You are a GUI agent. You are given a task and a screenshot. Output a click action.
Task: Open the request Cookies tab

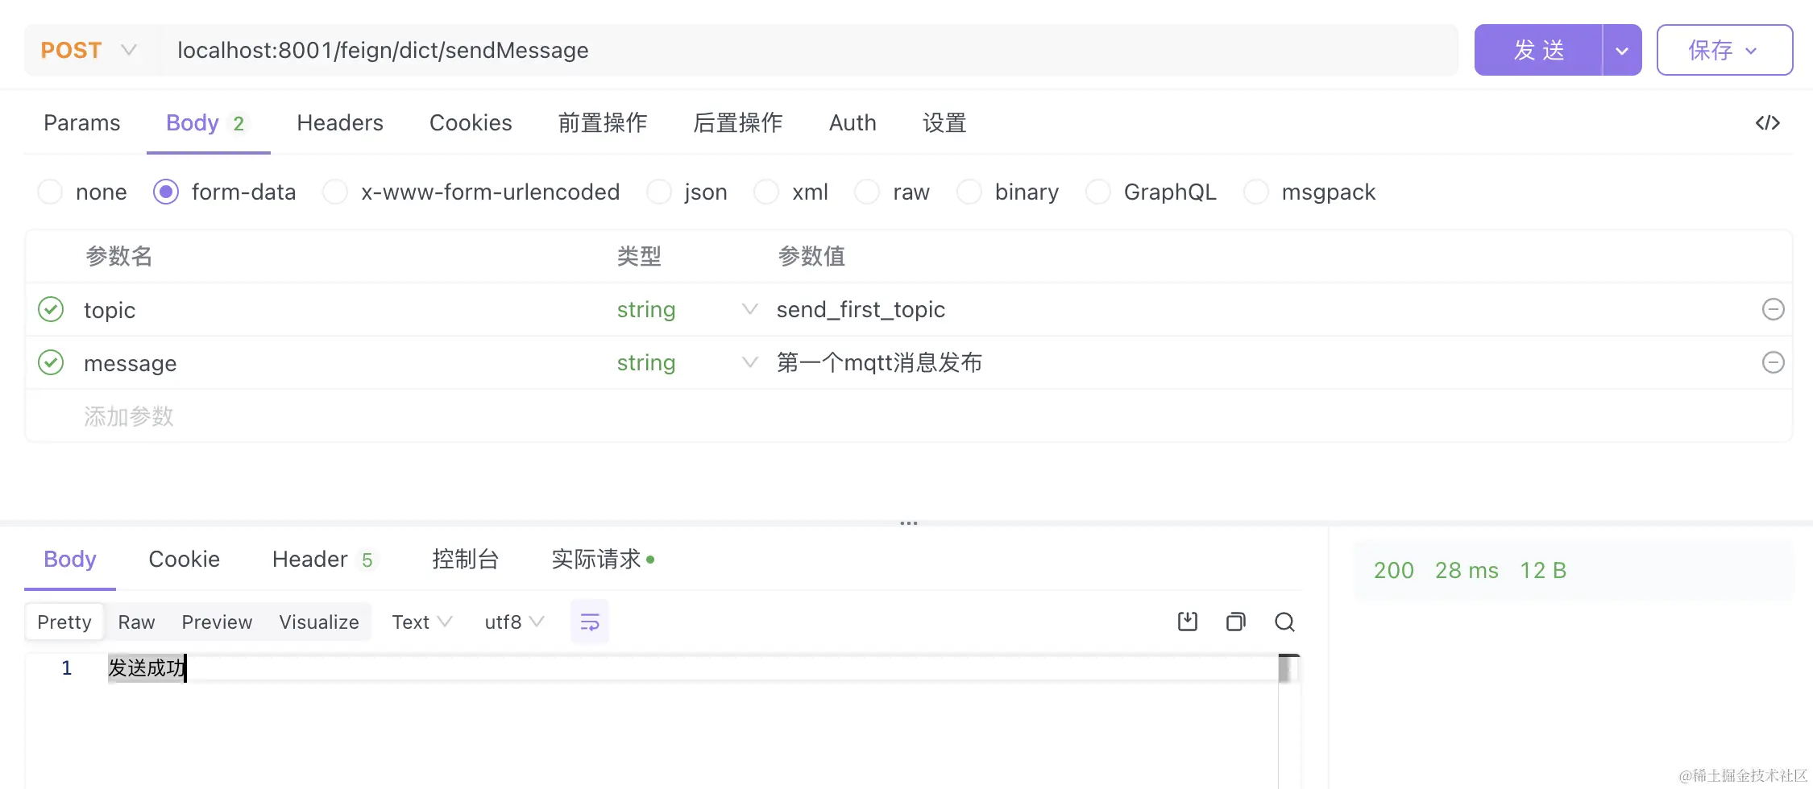coord(471,122)
